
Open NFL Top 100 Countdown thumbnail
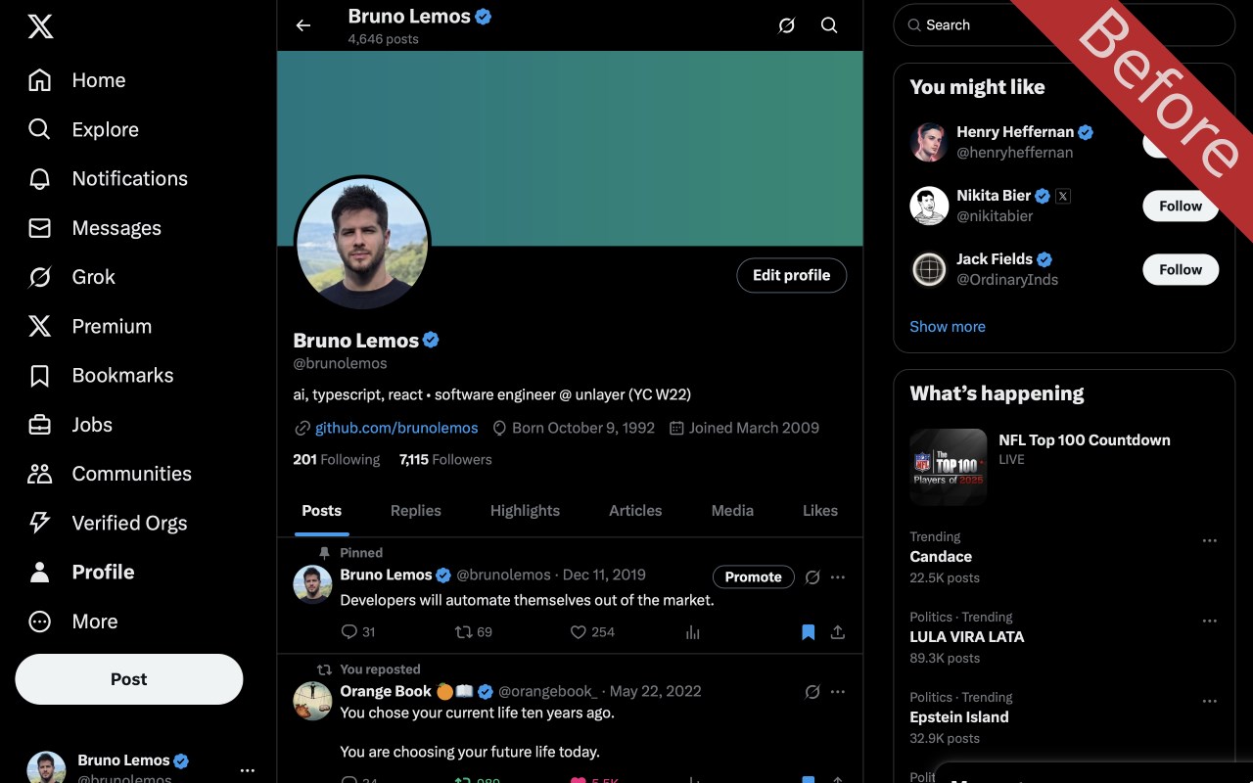[949, 467]
